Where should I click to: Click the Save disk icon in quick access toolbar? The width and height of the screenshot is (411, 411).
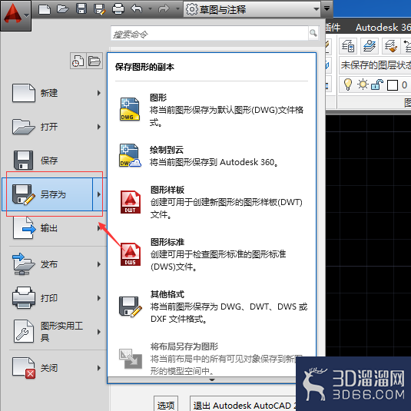click(81, 9)
